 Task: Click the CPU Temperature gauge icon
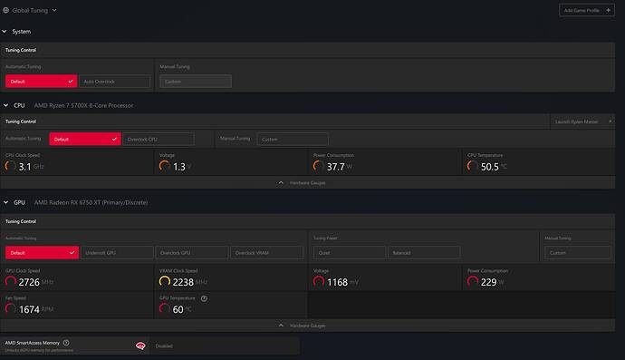pyautogui.click(x=473, y=166)
